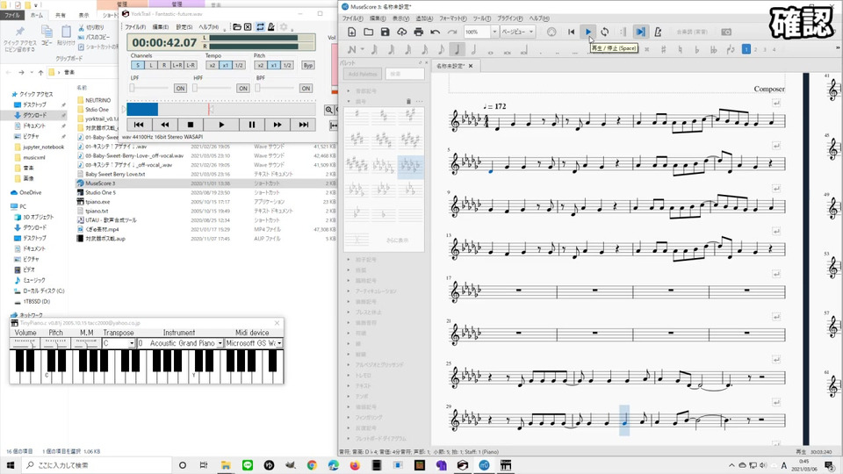Open MuseScore フォーマット menu
This screenshot has height=474, width=843.
452,18
